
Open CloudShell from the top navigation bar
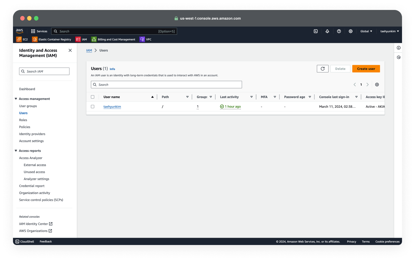316,31
